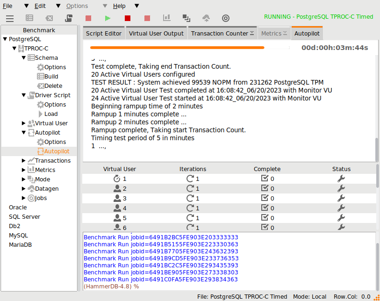Select the Autopilot tab
The image size is (380, 301).
coord(307,34)
